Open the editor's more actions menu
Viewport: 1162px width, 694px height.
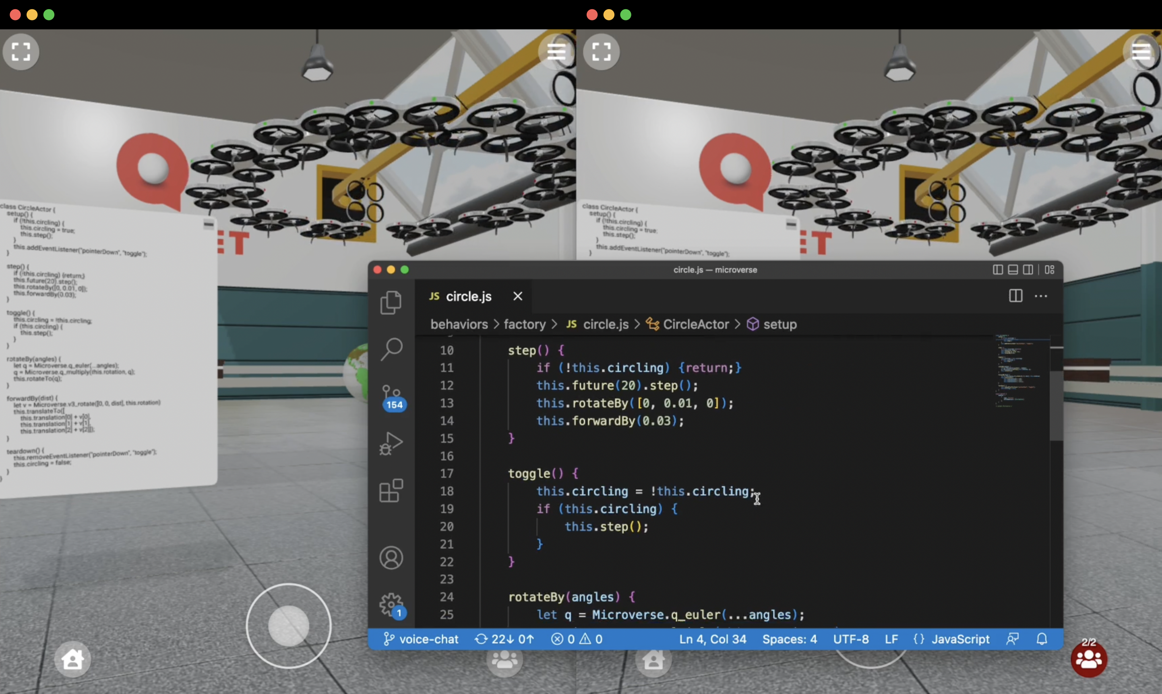(x=1041, y=296)
